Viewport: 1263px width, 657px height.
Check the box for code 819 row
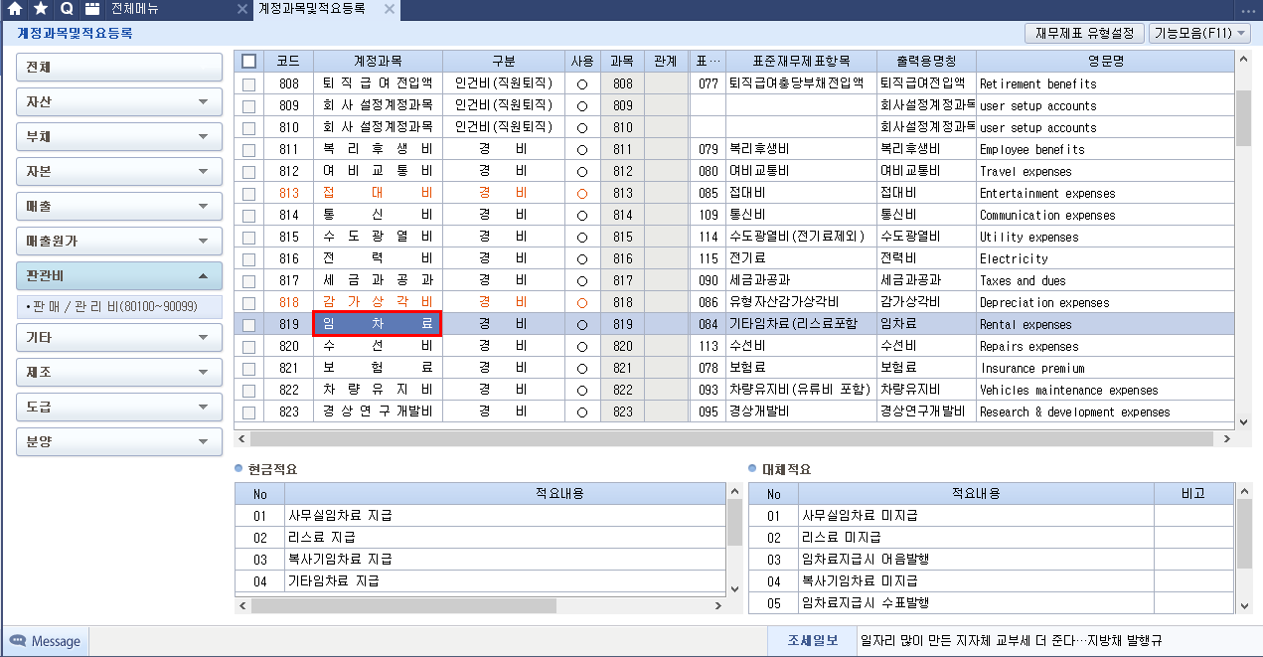point(248,325)
